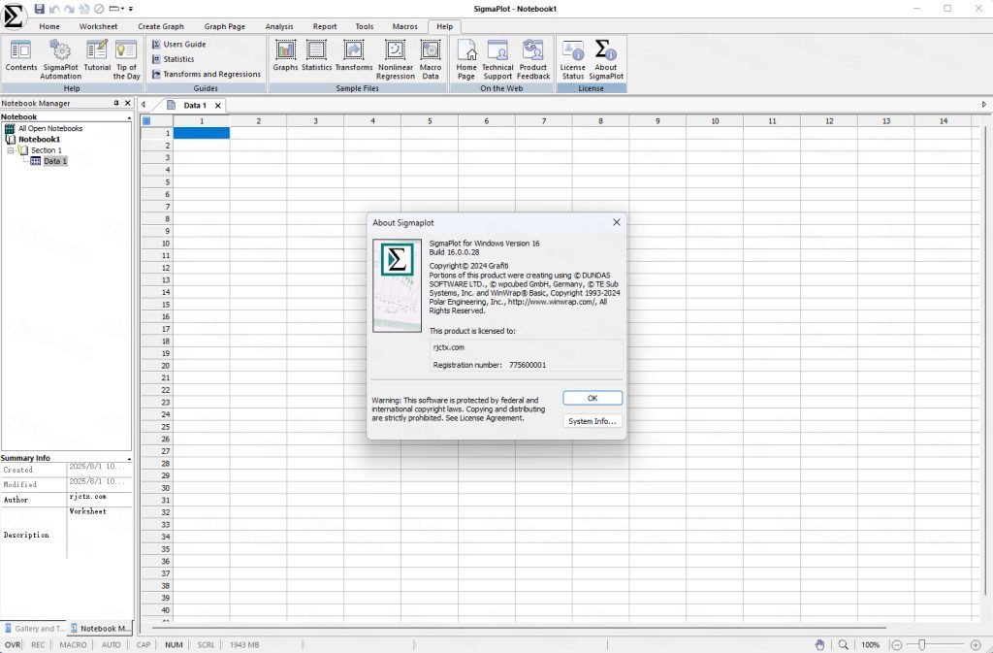Switch to the Create Graph ribbon tab
The image size is (993, 653).
161,26
